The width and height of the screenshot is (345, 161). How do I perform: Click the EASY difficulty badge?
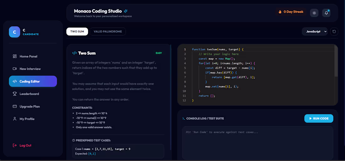tap(159, 53)
